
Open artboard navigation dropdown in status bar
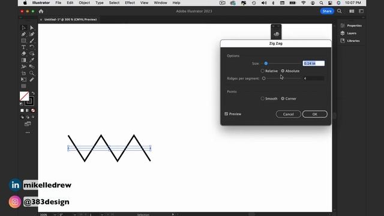point(102,215)
